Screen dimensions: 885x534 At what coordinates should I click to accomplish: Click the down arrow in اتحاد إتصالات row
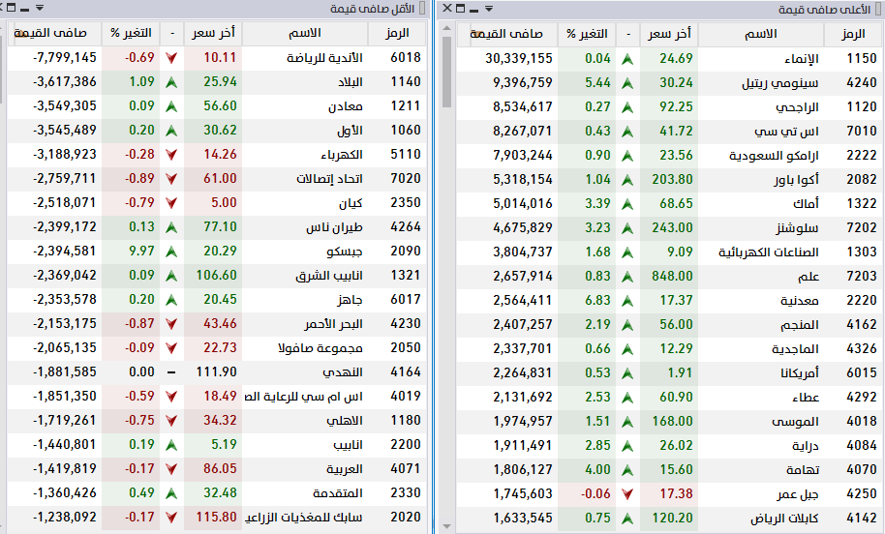click(x=171, y=179)
